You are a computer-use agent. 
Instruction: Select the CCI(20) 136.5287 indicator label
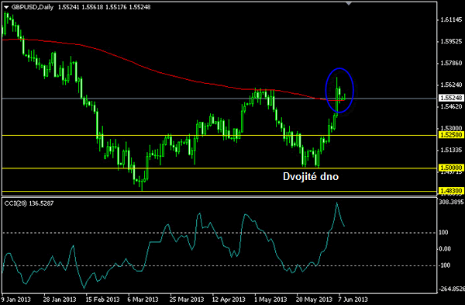pyautogui.click(x=29, y=203)
